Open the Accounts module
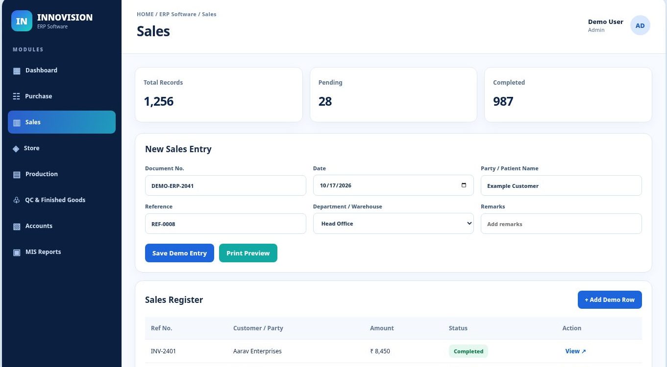The height and width of the screenshot is (367, 667). coord(62,226)
